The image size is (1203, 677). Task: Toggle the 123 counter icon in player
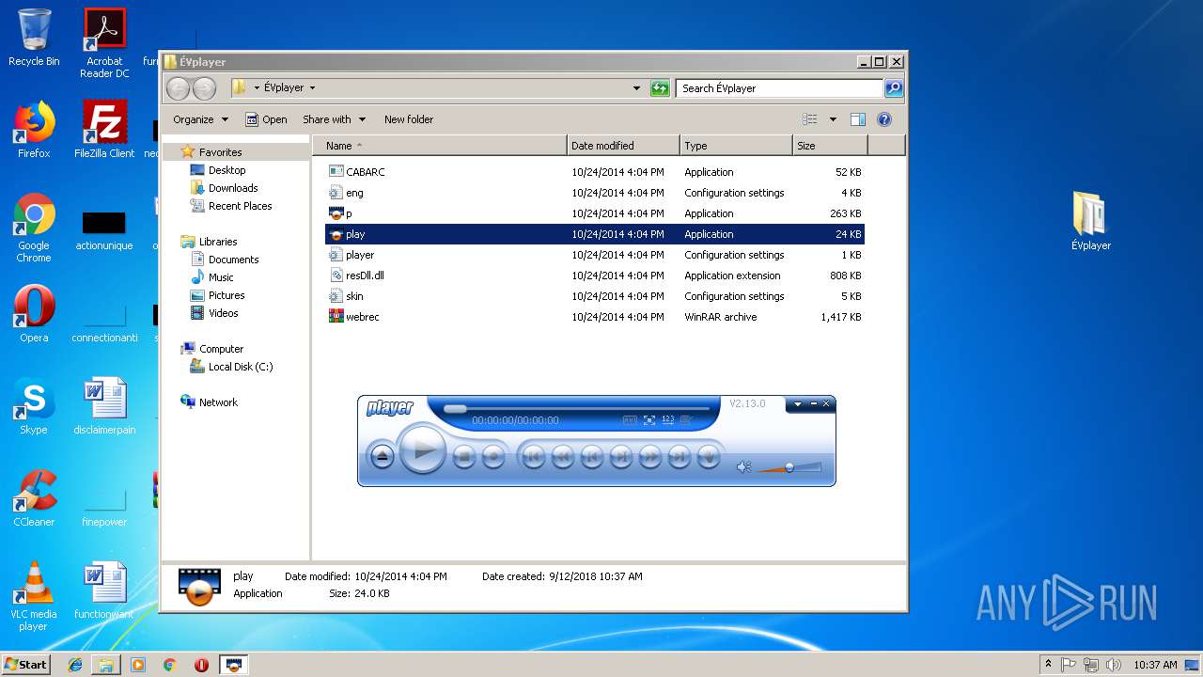tap(668, 420)
